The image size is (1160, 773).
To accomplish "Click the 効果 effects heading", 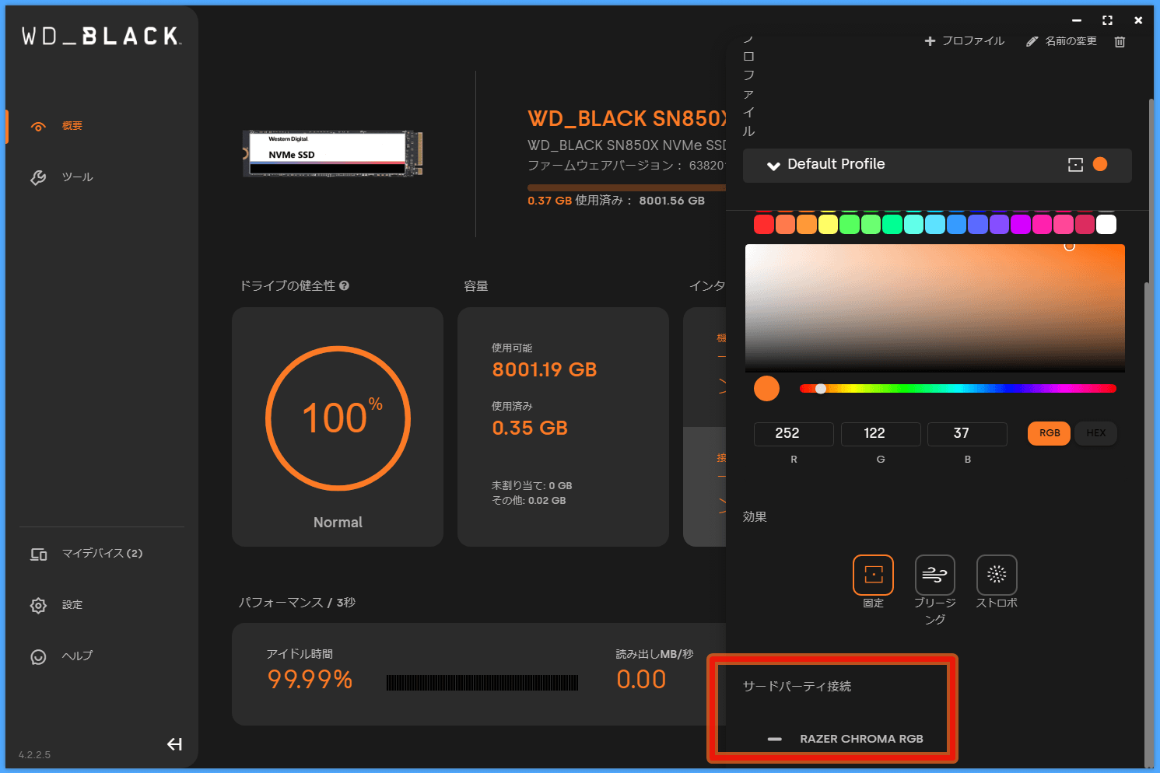I will 755,517.
